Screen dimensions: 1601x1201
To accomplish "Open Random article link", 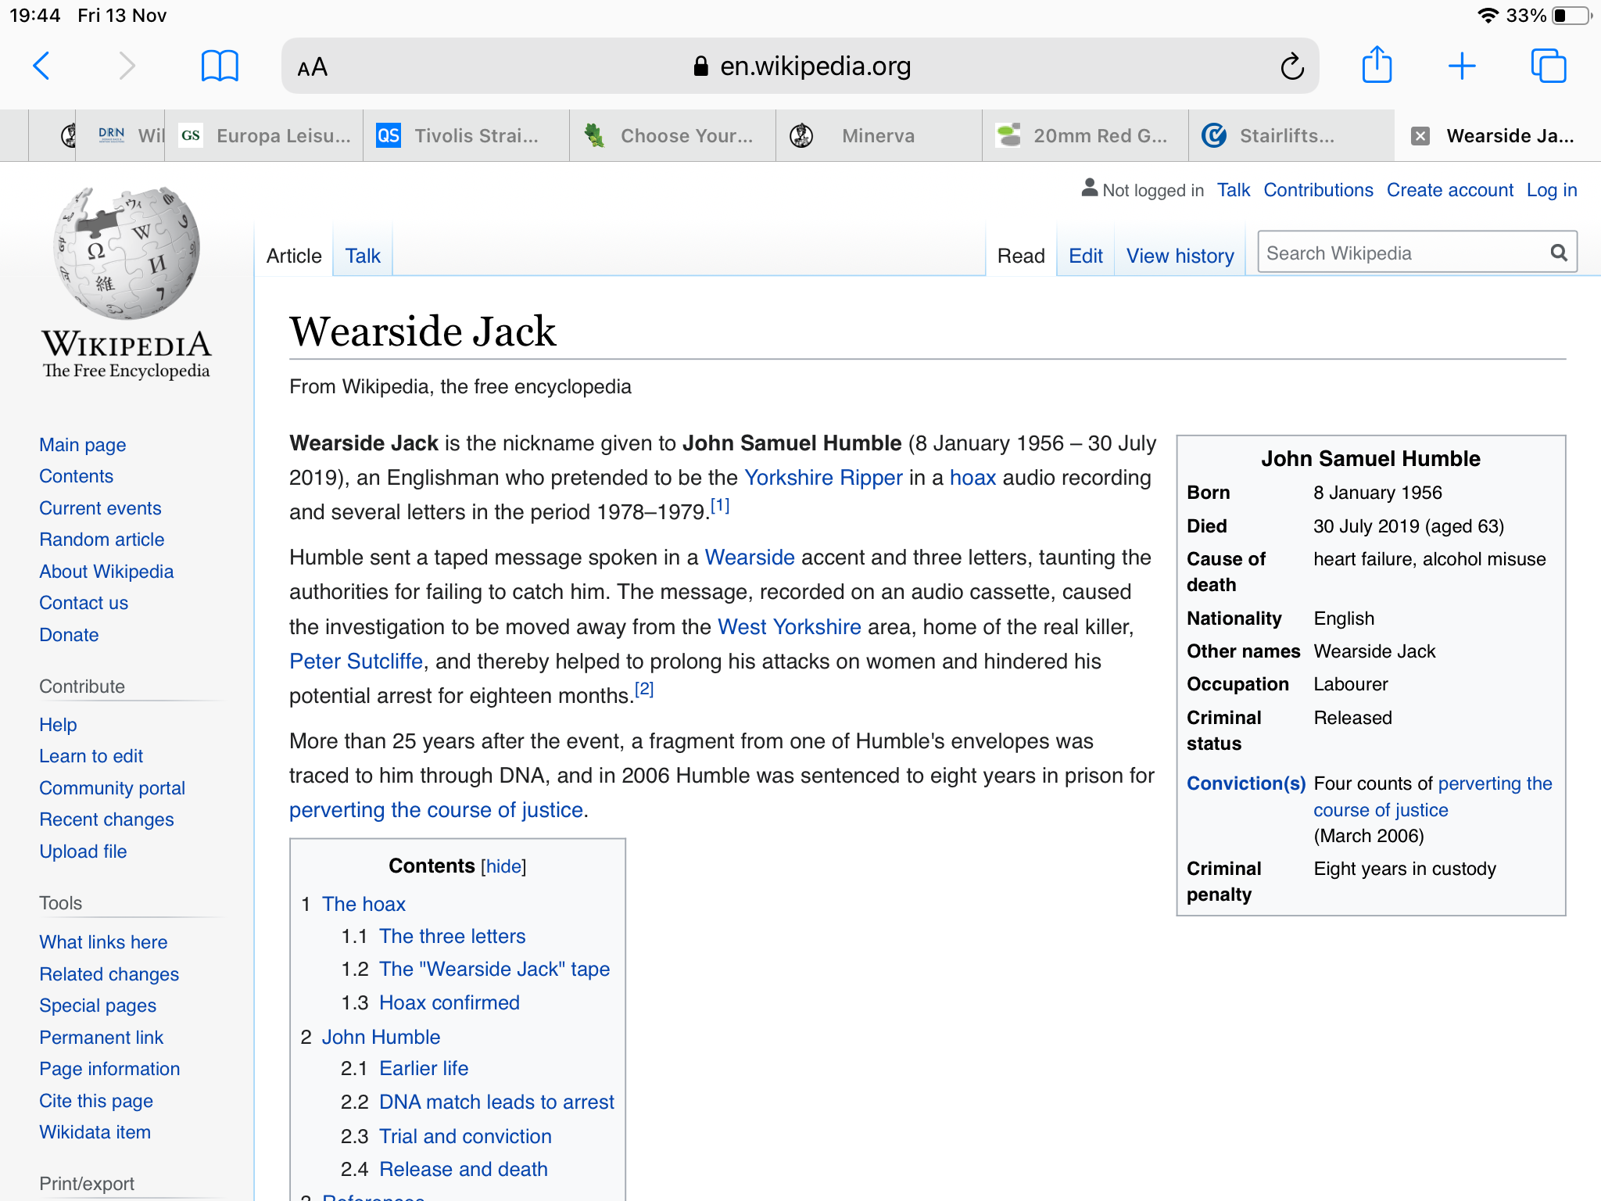I will (x=102, y=540).
